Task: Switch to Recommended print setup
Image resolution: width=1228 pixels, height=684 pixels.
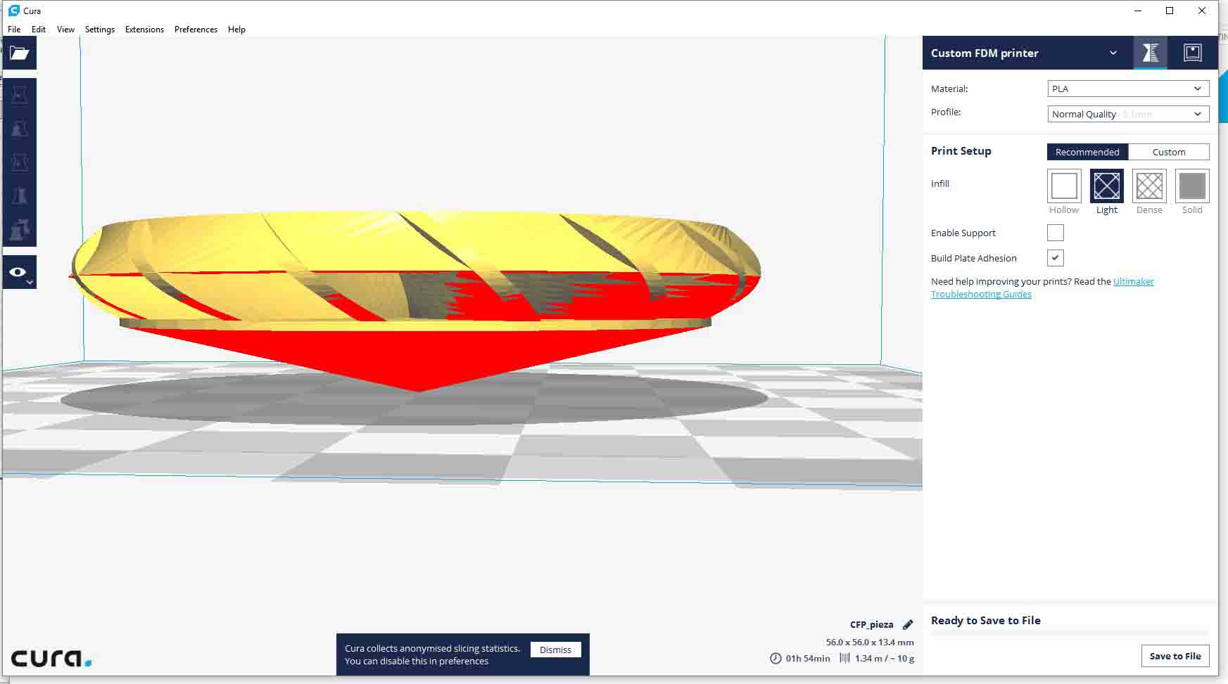Action: click(1087, 152)
